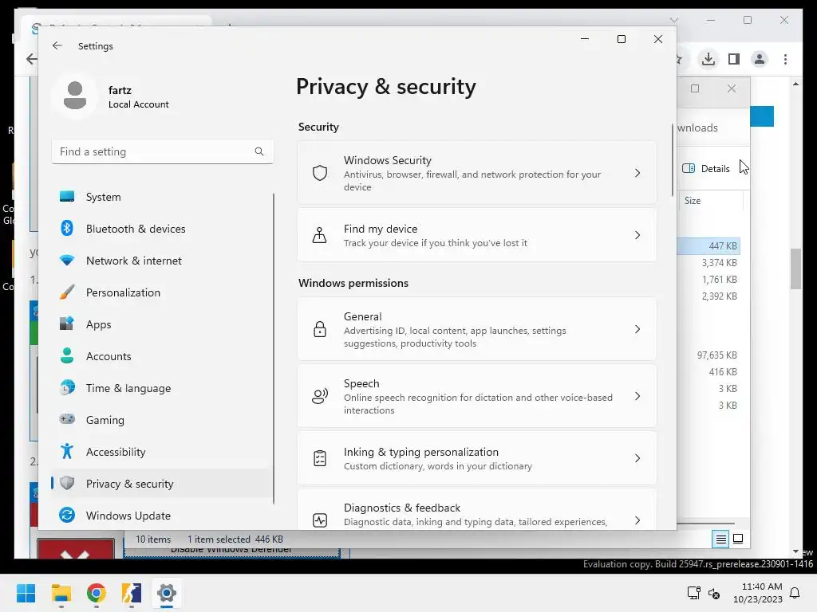Open Bluetooth & devices category

click(x=162, y=229)
